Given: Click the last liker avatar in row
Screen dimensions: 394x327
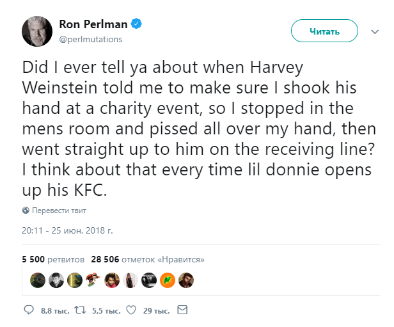Looking at the screenshot, I should tap(186, 280).
